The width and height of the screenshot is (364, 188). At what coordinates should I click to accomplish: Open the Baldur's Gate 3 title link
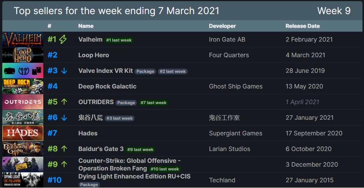tap(101, 149)
